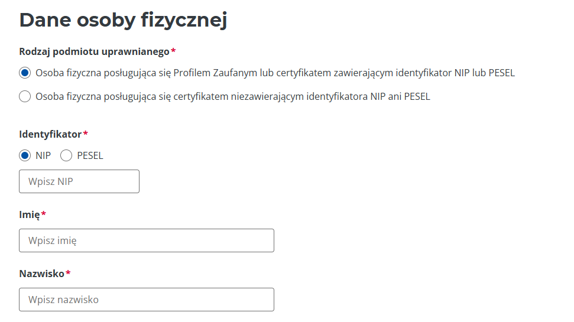
Task: Click the red asterisk next to Nazwisko
Action: [68, 273]
